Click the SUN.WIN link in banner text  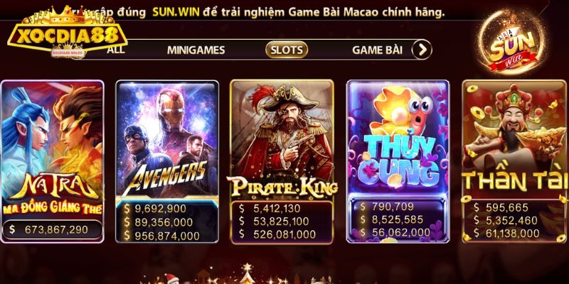[176, 13]
